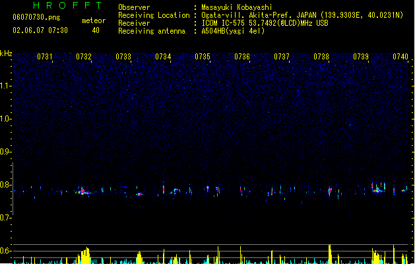The width and height of the screenshot is (415, 264).
Task: Click the 0732 time marker
Action: pos(84,57)
